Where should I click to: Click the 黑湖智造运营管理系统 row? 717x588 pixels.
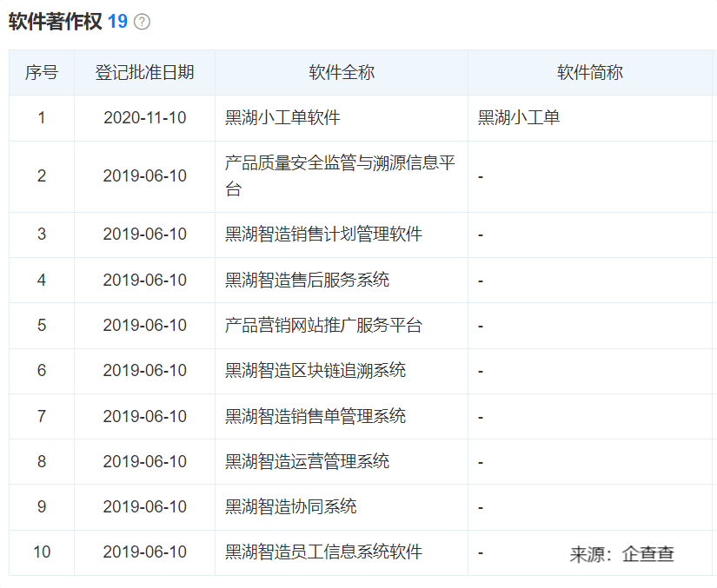tap(307, 461)
